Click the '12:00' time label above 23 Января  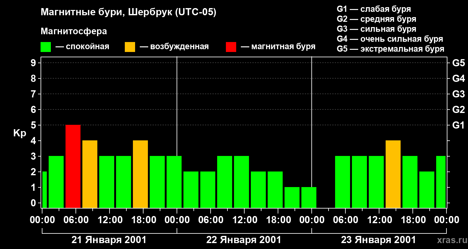tap(379, 220)
